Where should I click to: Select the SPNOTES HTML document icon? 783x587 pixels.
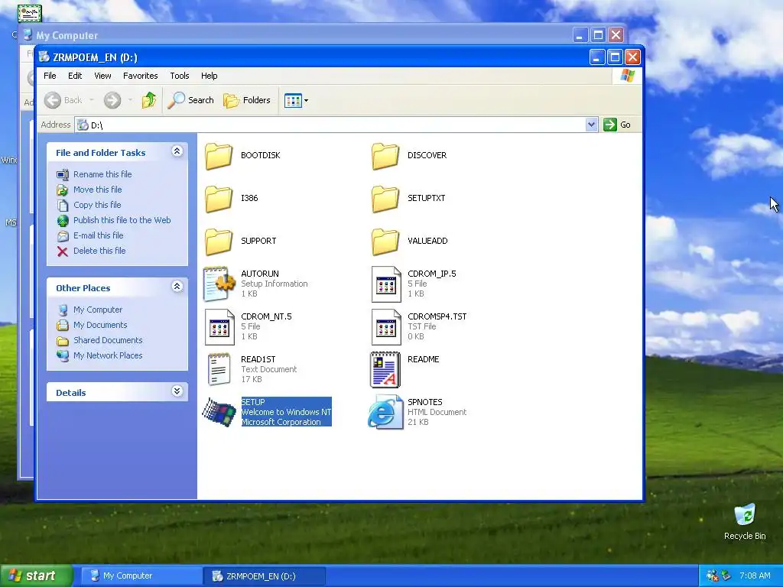tap(385, 412)
